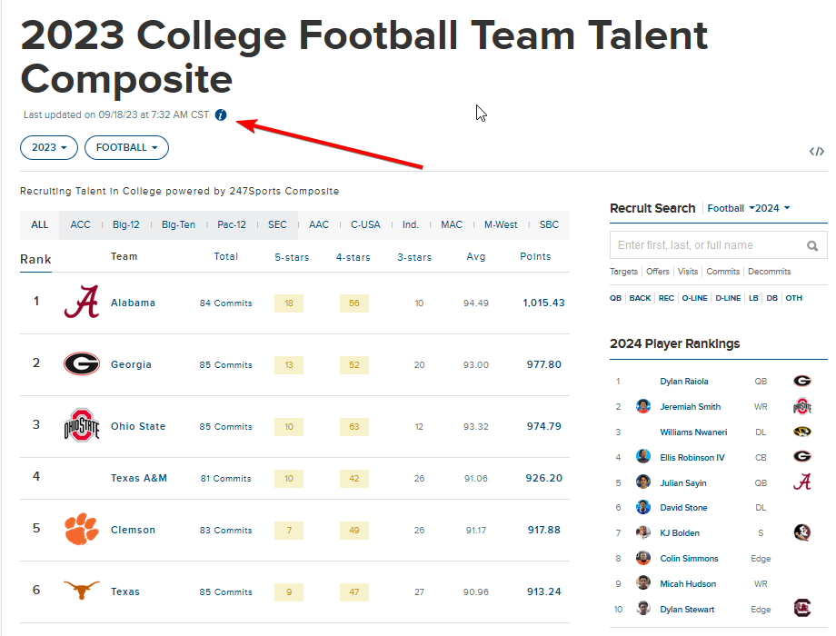Screen dimensions: 836x636
Task: Click the Clemson tiger paw logo
Action: pos(81,529)
